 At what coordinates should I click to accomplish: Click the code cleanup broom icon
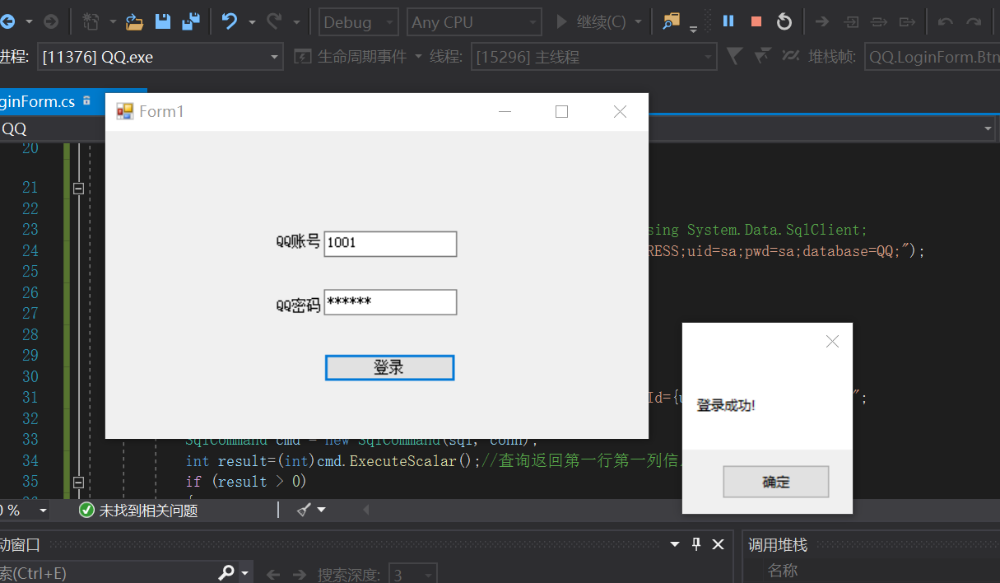[x=304, y=511]
